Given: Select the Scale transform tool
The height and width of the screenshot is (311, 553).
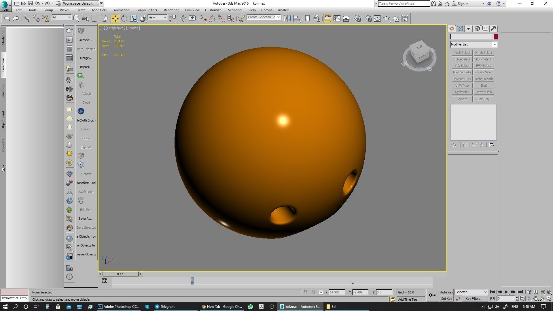Looking at the screenshot, I should (133, 18).
